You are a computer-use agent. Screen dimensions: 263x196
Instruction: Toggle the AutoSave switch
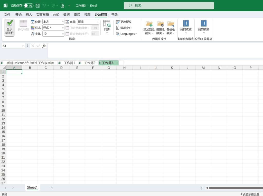point(28,6)
